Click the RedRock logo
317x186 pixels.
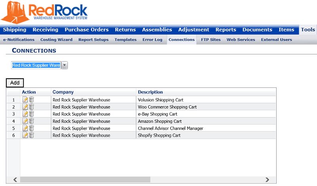pyautogui.click(x=44, y=12)
